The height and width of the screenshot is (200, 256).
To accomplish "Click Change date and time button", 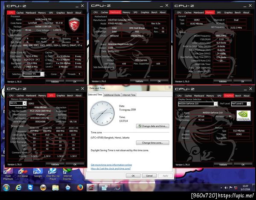I will click(x=152, y=126).
